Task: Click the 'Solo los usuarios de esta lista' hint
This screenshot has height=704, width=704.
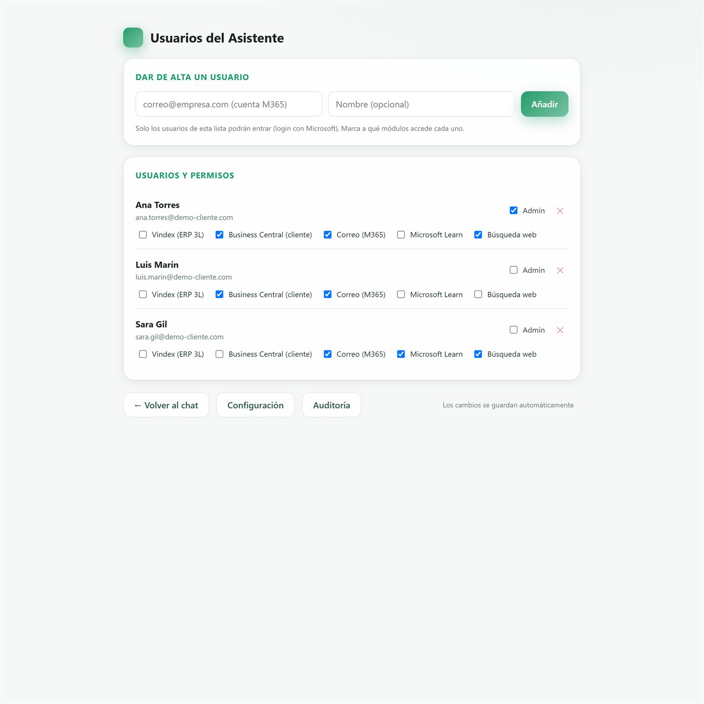Action: pyautogui.click(x=300, y=129)
